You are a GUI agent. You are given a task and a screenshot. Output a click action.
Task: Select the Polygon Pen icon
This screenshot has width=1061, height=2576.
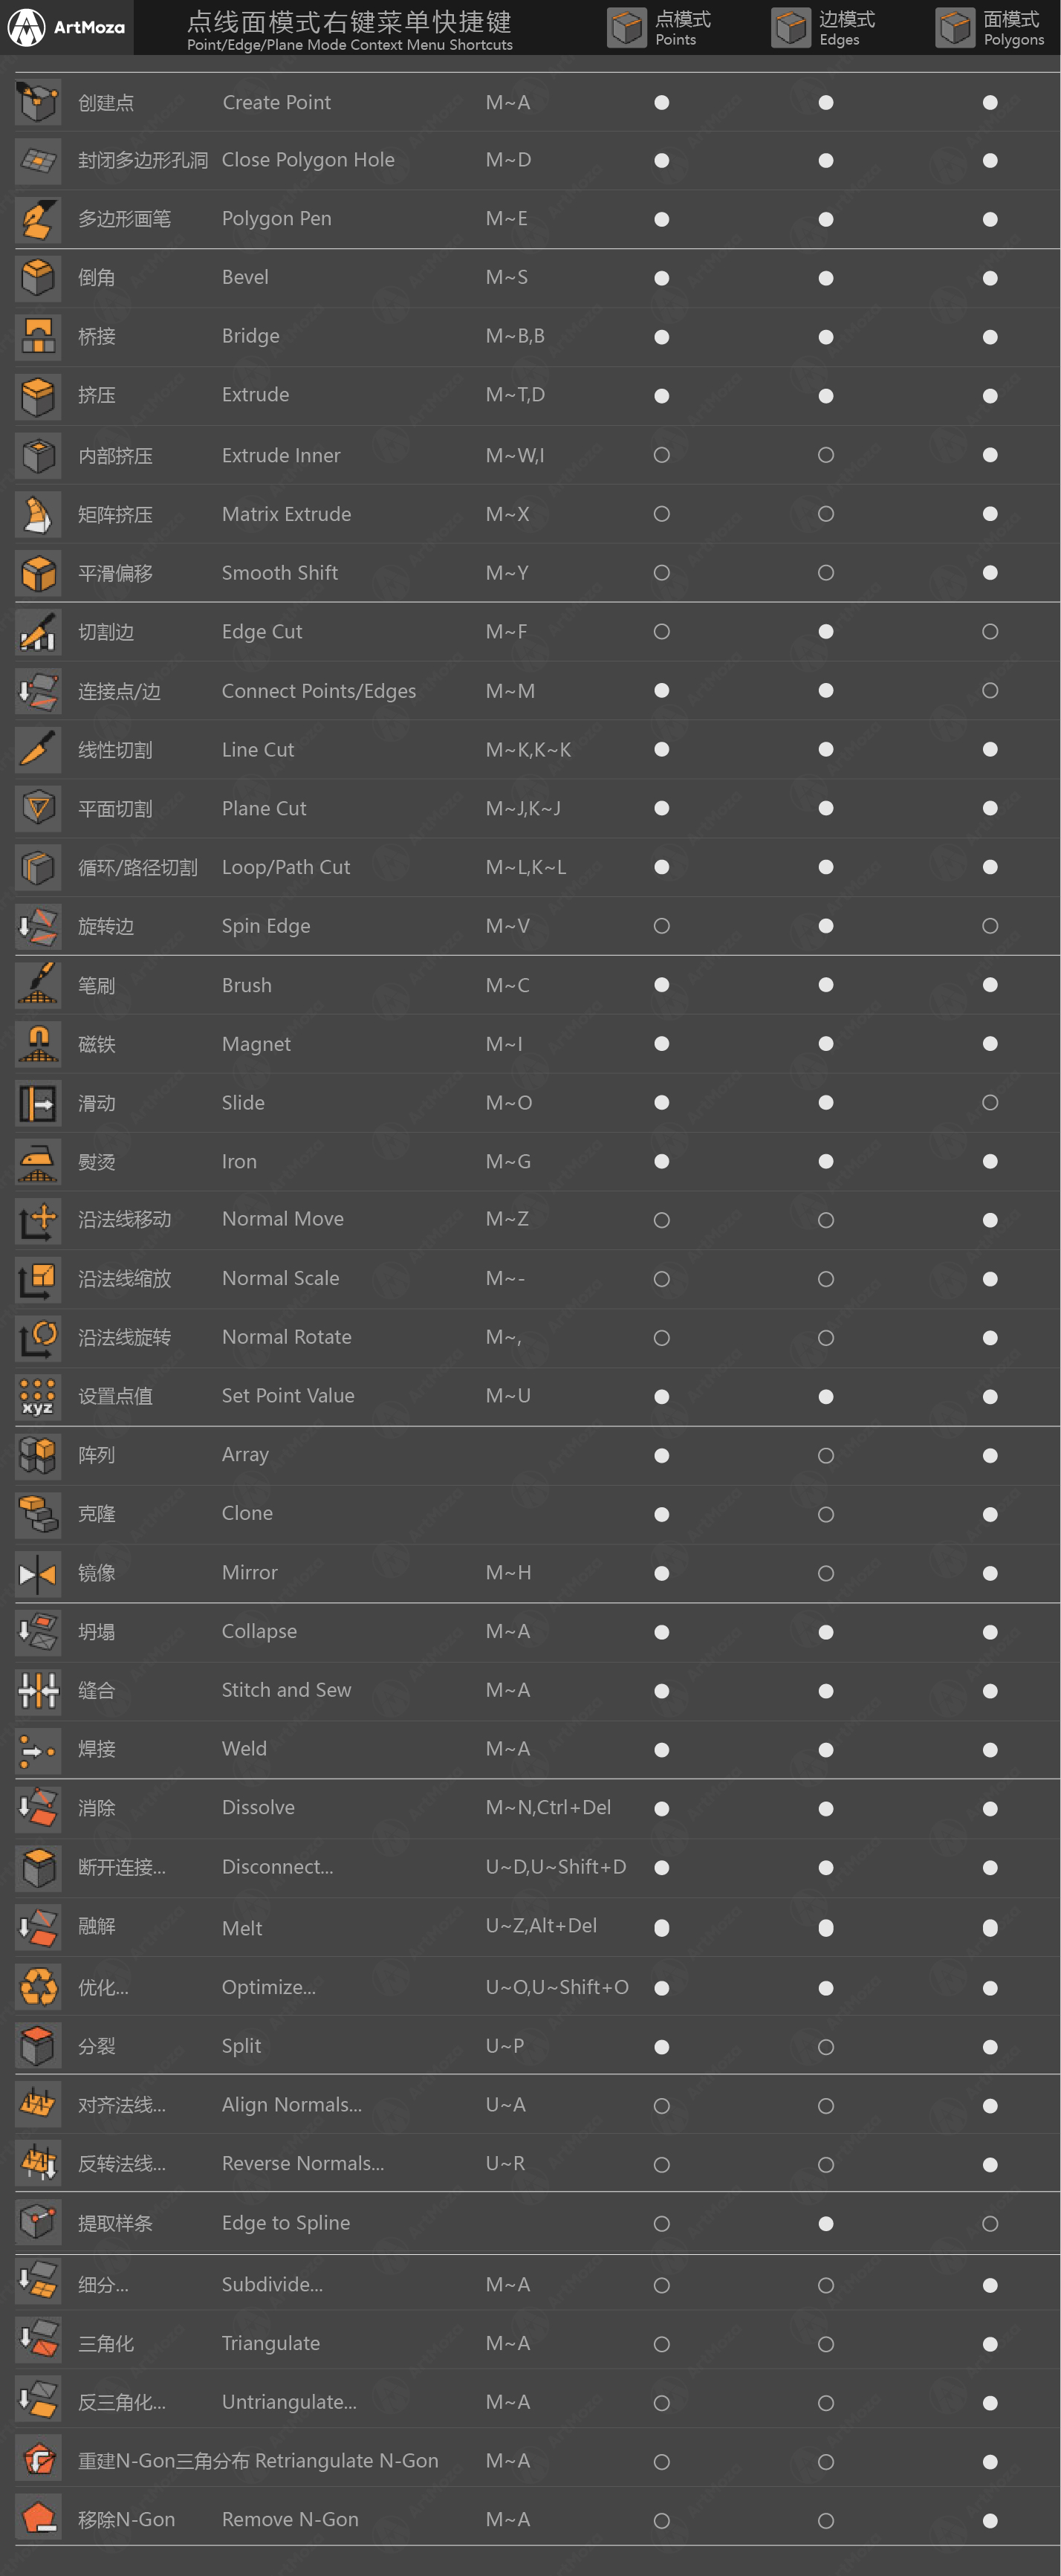[38, 219]
